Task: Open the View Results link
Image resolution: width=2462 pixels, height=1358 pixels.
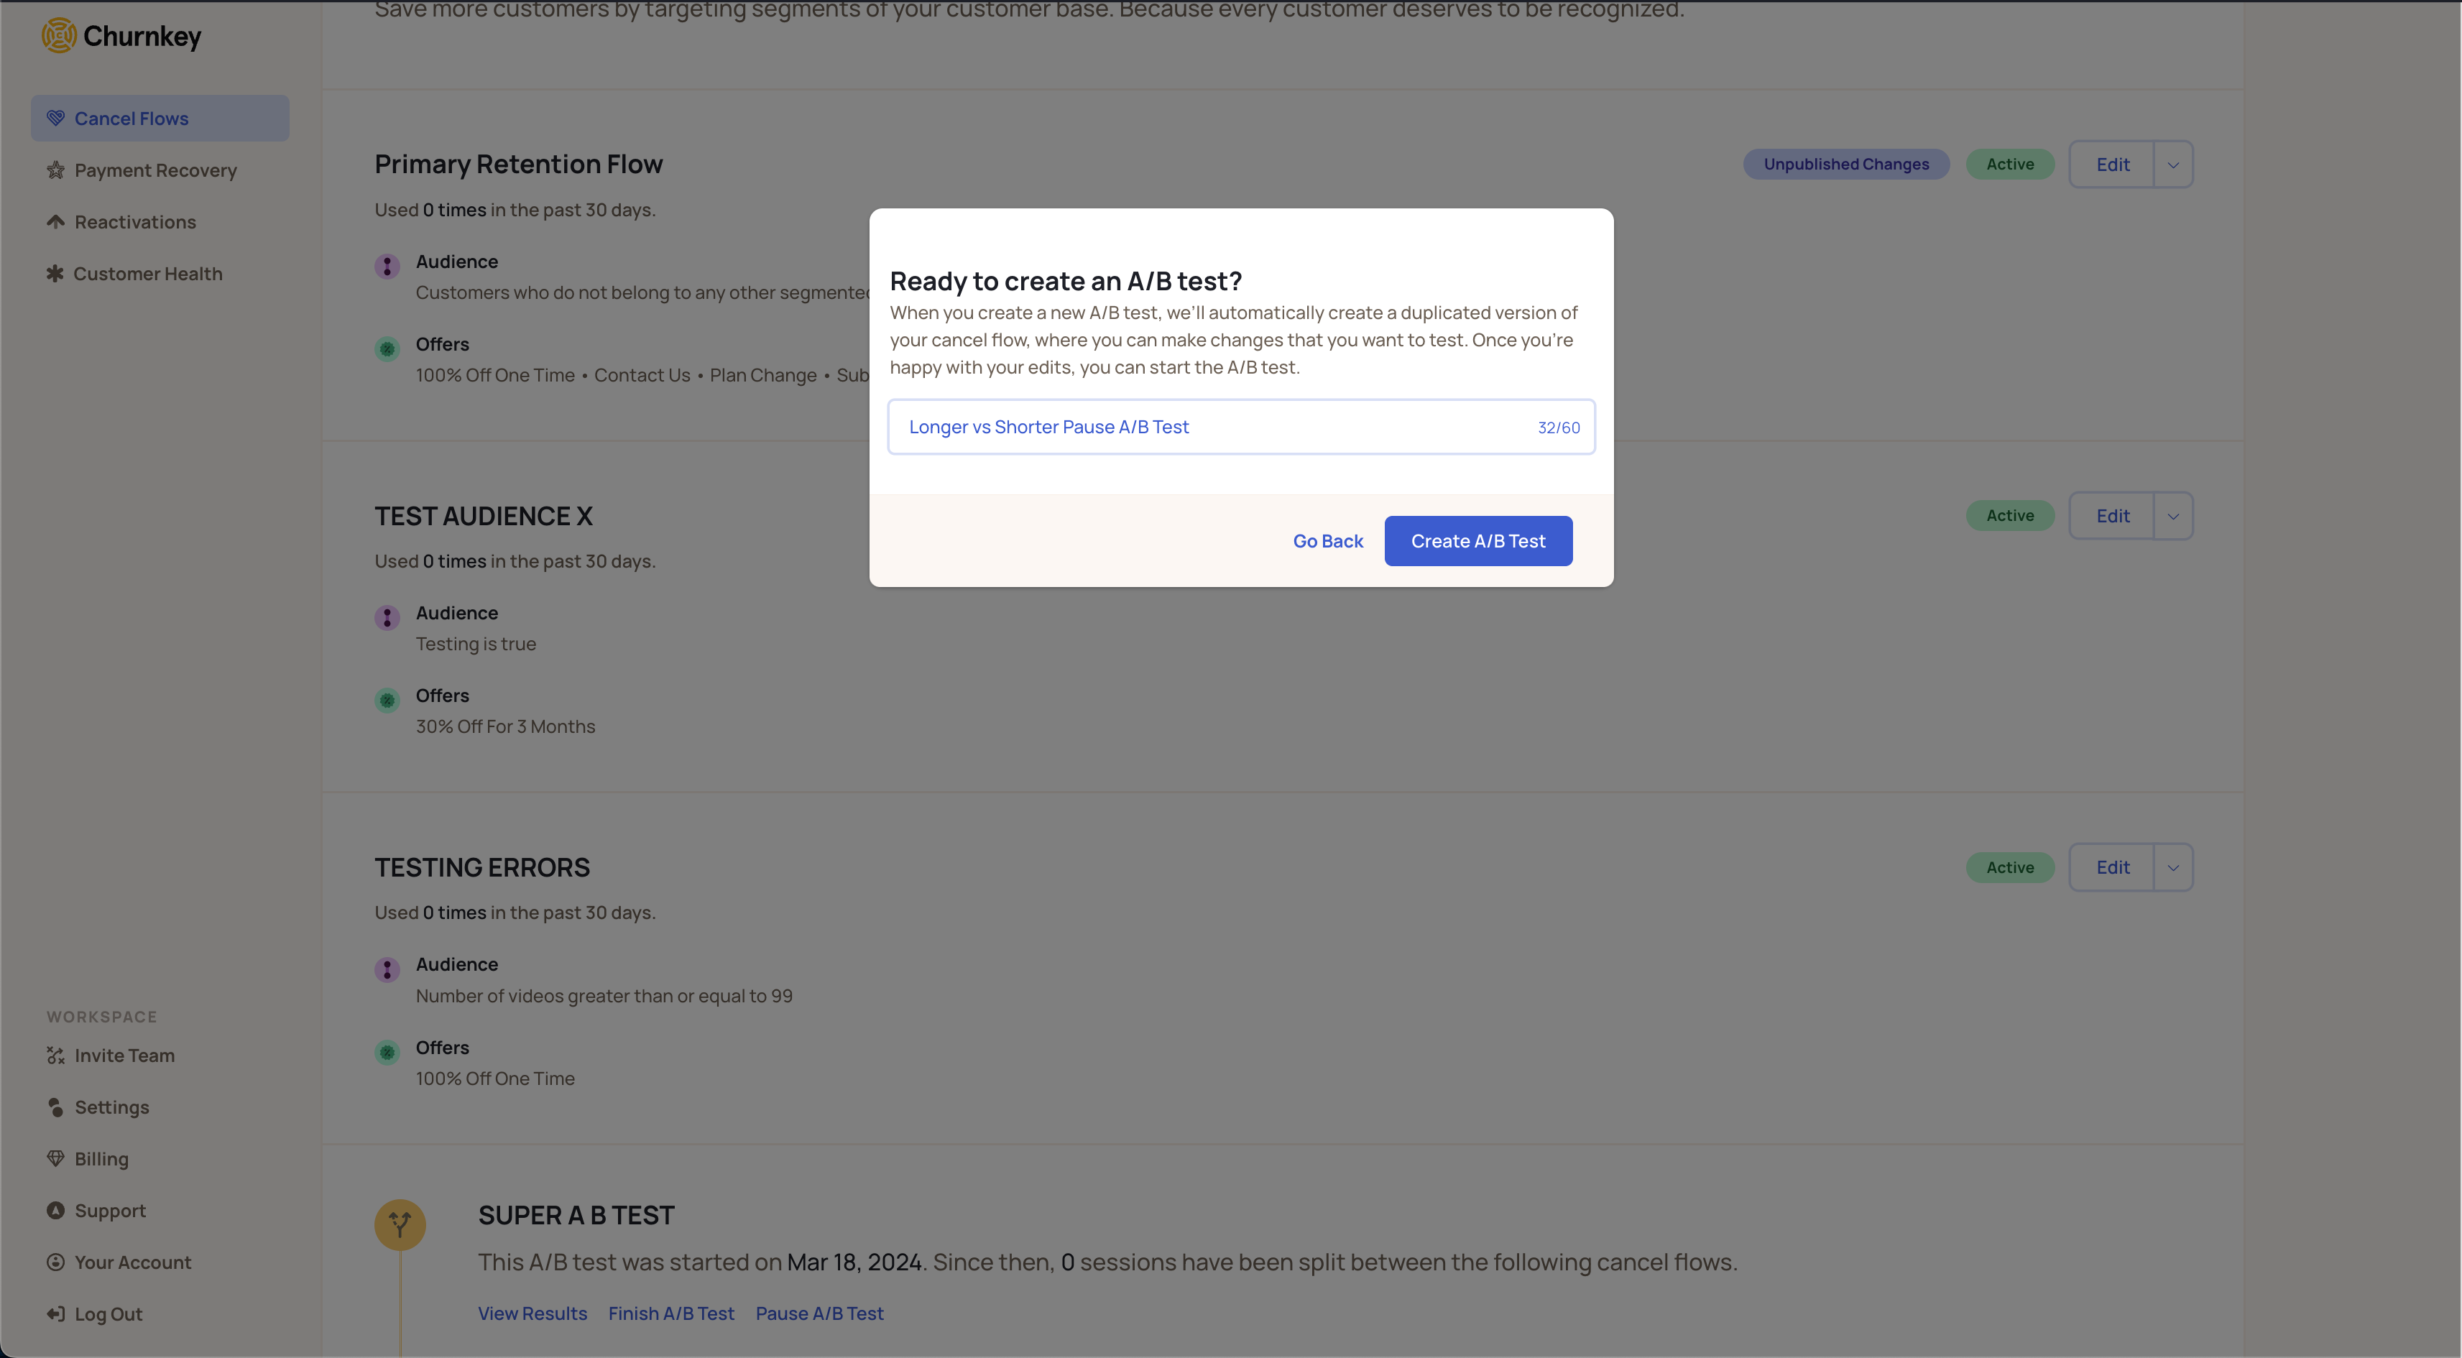Action: pyautogui.click(x=532, y=1313)
